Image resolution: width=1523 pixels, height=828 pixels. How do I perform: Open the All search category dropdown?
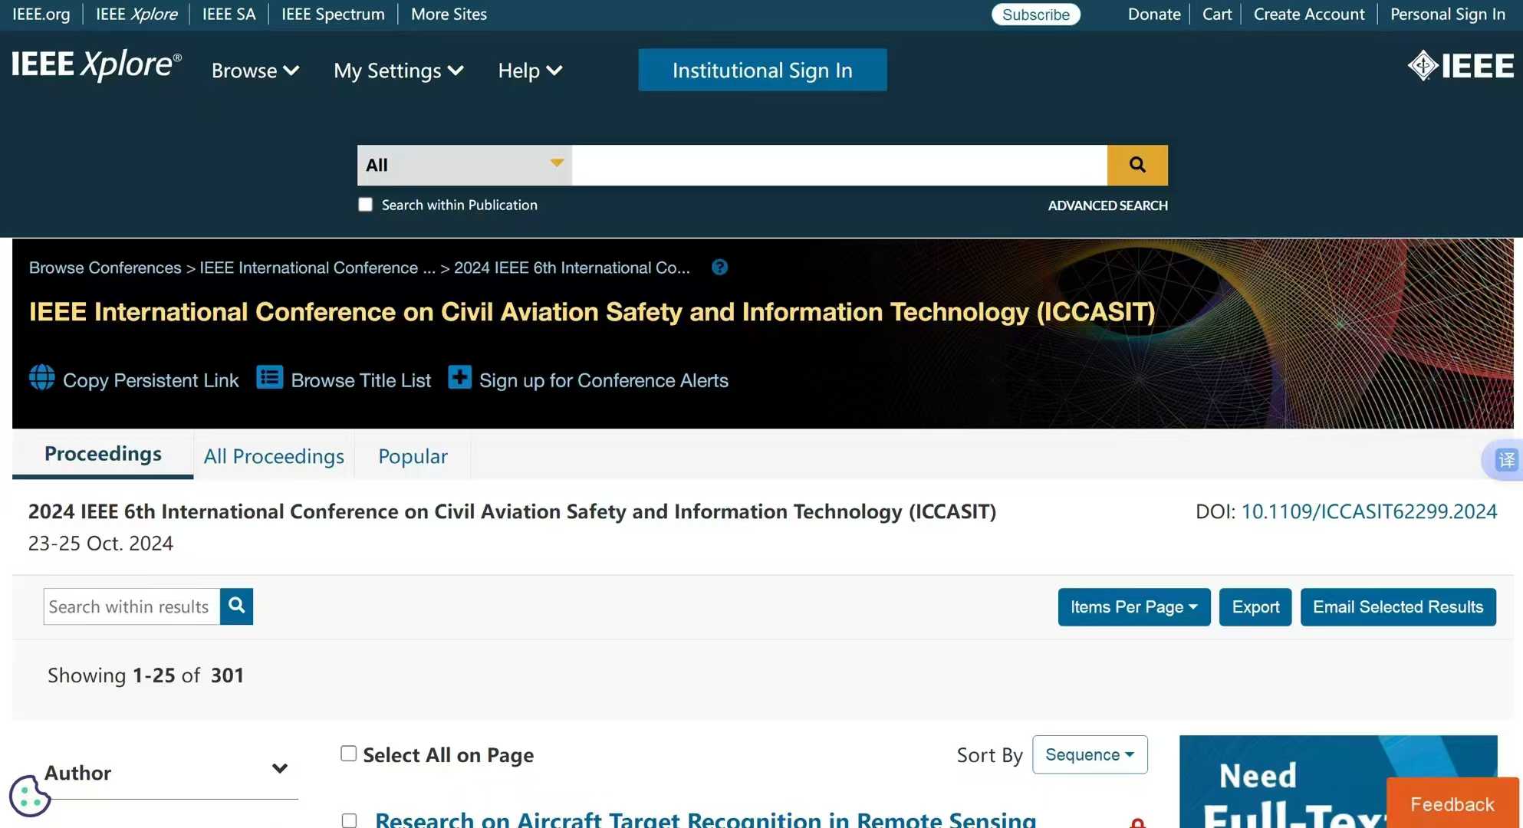463,165
